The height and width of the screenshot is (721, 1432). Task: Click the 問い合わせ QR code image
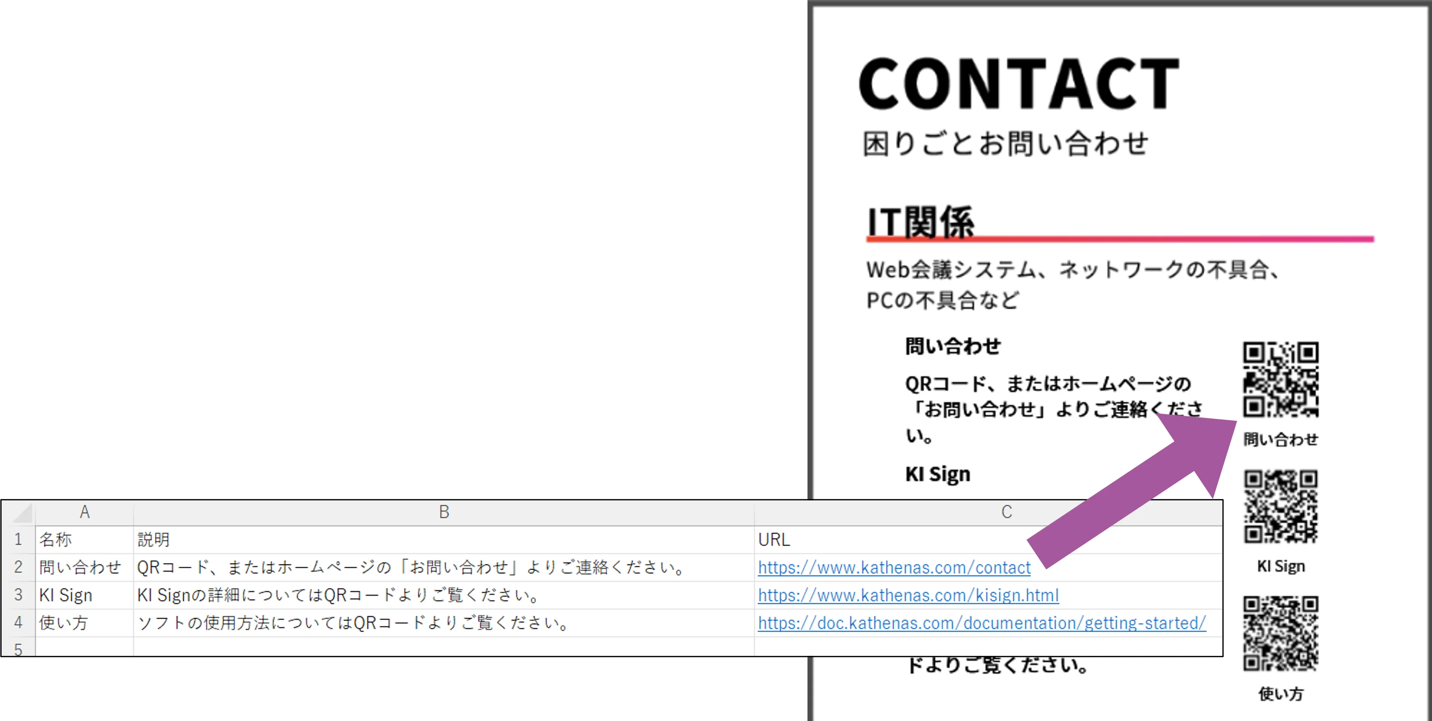pos(1280,379)
